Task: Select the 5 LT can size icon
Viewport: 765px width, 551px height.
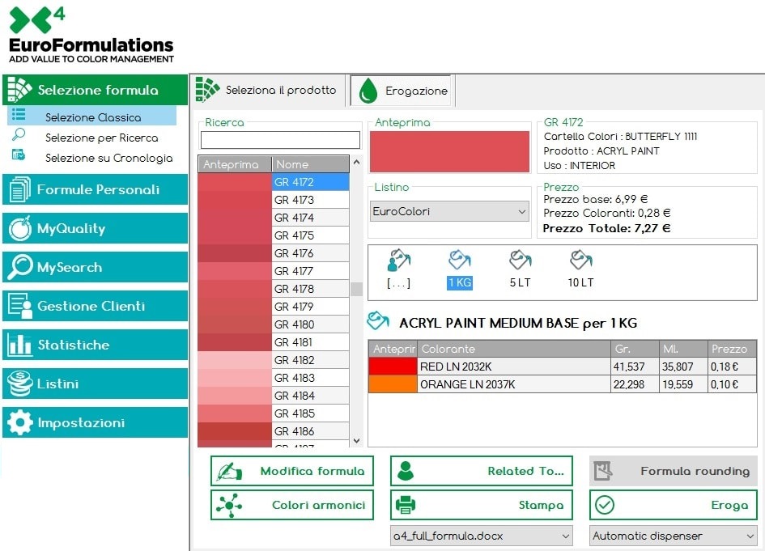Action: click(x=520, y=260)
